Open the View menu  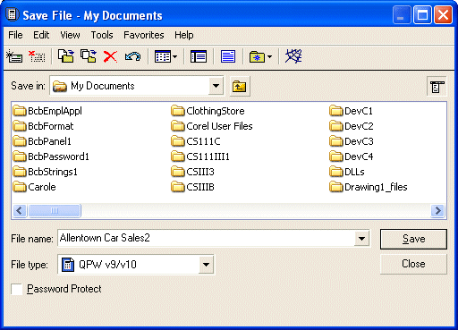point(70,35)
